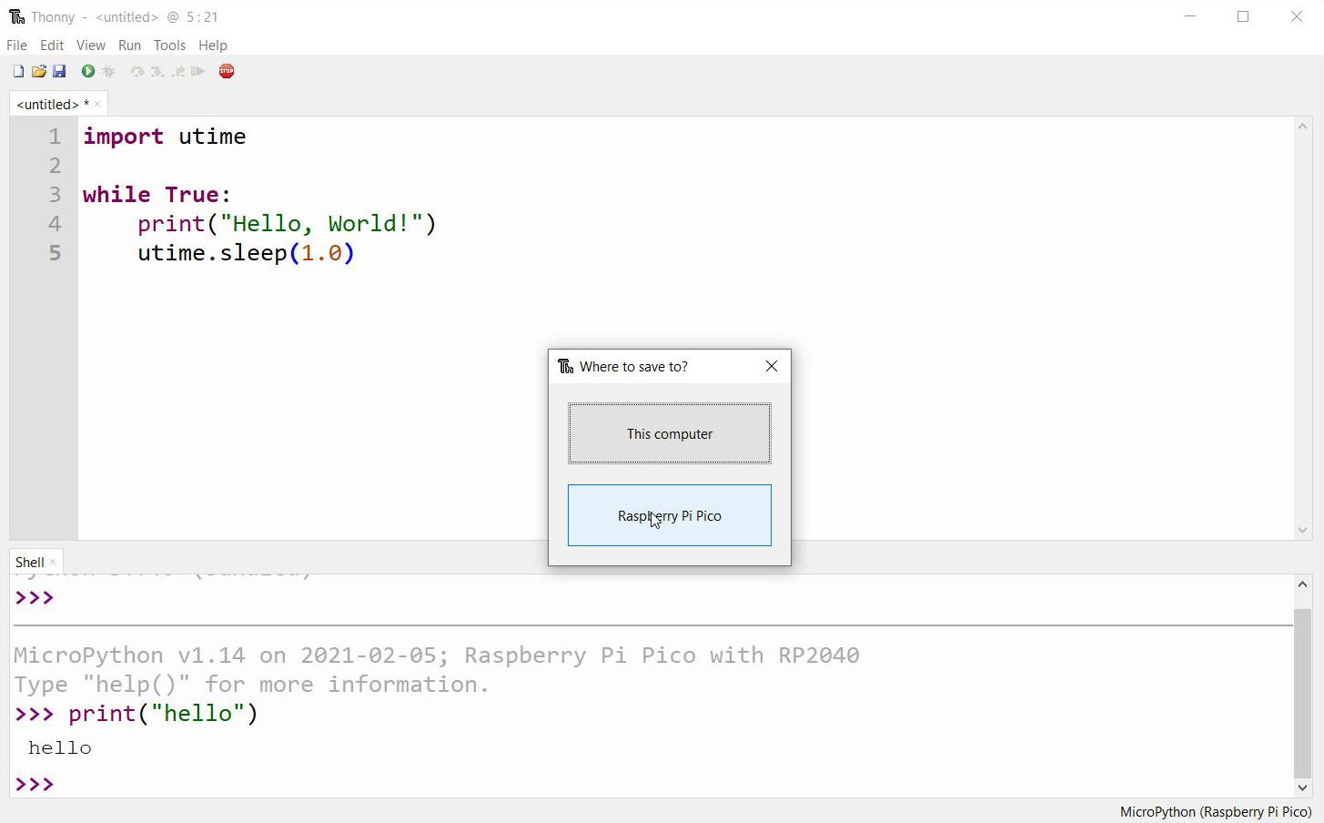Viewport: 1324px width, 823px height.
Task: Switch to the Shell tab
Action: coord(28,562)
